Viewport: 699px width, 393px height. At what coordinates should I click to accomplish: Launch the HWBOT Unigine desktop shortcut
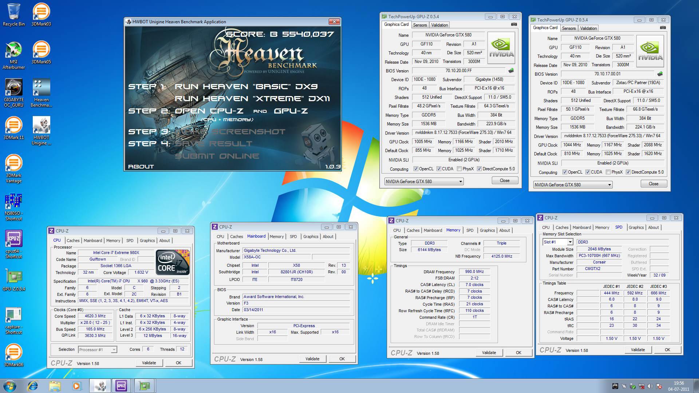click(41, 131)
